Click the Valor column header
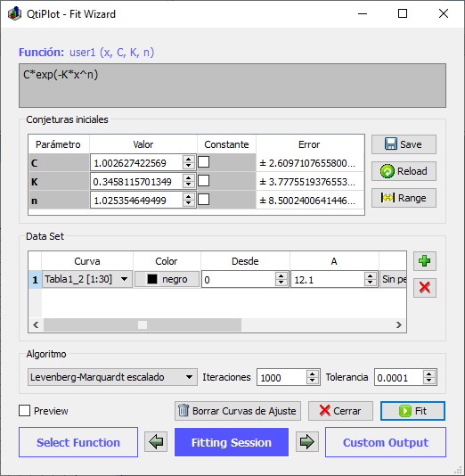 point(143,144)
